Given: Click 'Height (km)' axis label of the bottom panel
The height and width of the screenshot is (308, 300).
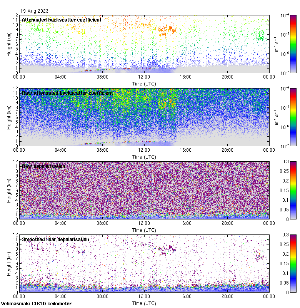Looking at the screenshot, I should 8,263.
